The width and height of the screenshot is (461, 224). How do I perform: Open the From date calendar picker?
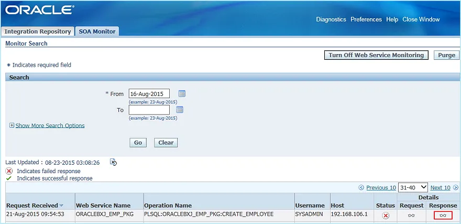[182, 94]
